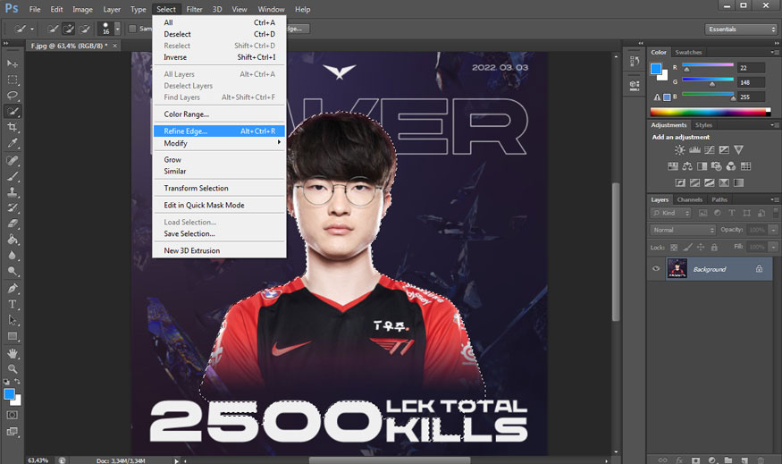Select the Path Selection tool
This screenshot has height=464, width=782.
coord(13,320)
